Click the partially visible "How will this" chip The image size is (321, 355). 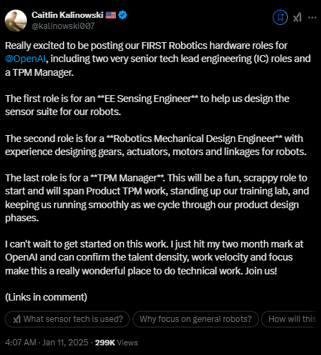(291, 319)
